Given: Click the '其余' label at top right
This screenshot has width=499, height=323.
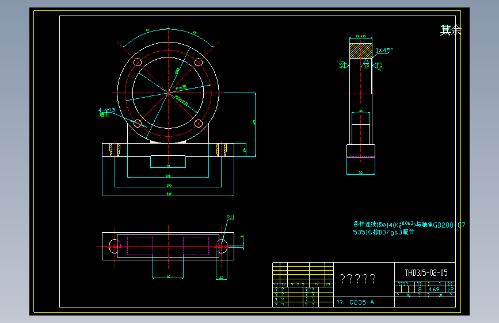Looking at the screenshot, I should point(451,30).
